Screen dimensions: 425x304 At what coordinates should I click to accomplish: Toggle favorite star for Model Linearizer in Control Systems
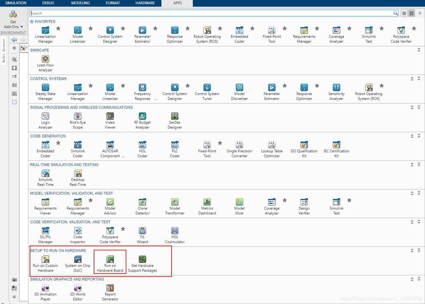tap(123, 86)
